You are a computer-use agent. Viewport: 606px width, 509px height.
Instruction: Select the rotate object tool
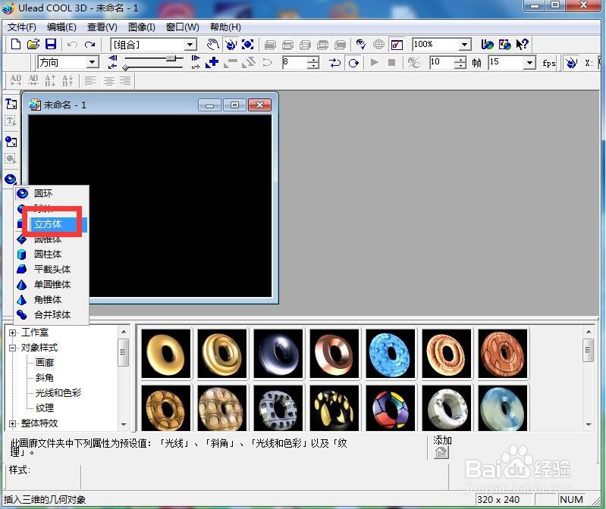231,45
